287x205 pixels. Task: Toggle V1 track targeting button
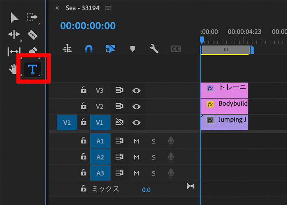(x=100, y=122)
